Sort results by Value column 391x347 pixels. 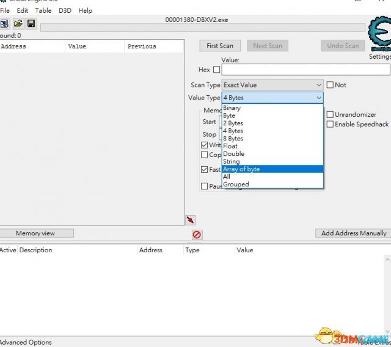tap(95, 46)
